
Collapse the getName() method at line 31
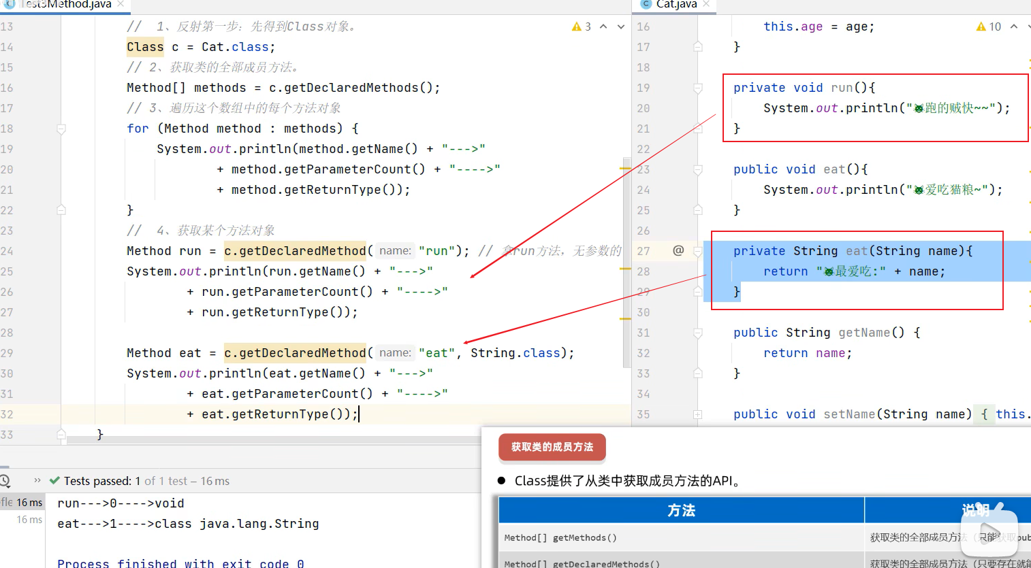[x=698, y=333]
